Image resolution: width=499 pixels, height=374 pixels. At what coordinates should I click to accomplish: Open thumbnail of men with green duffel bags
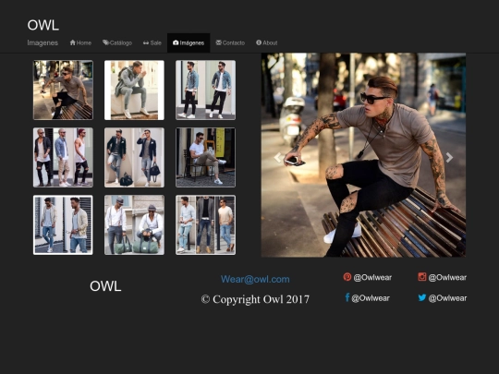(134, 224)
